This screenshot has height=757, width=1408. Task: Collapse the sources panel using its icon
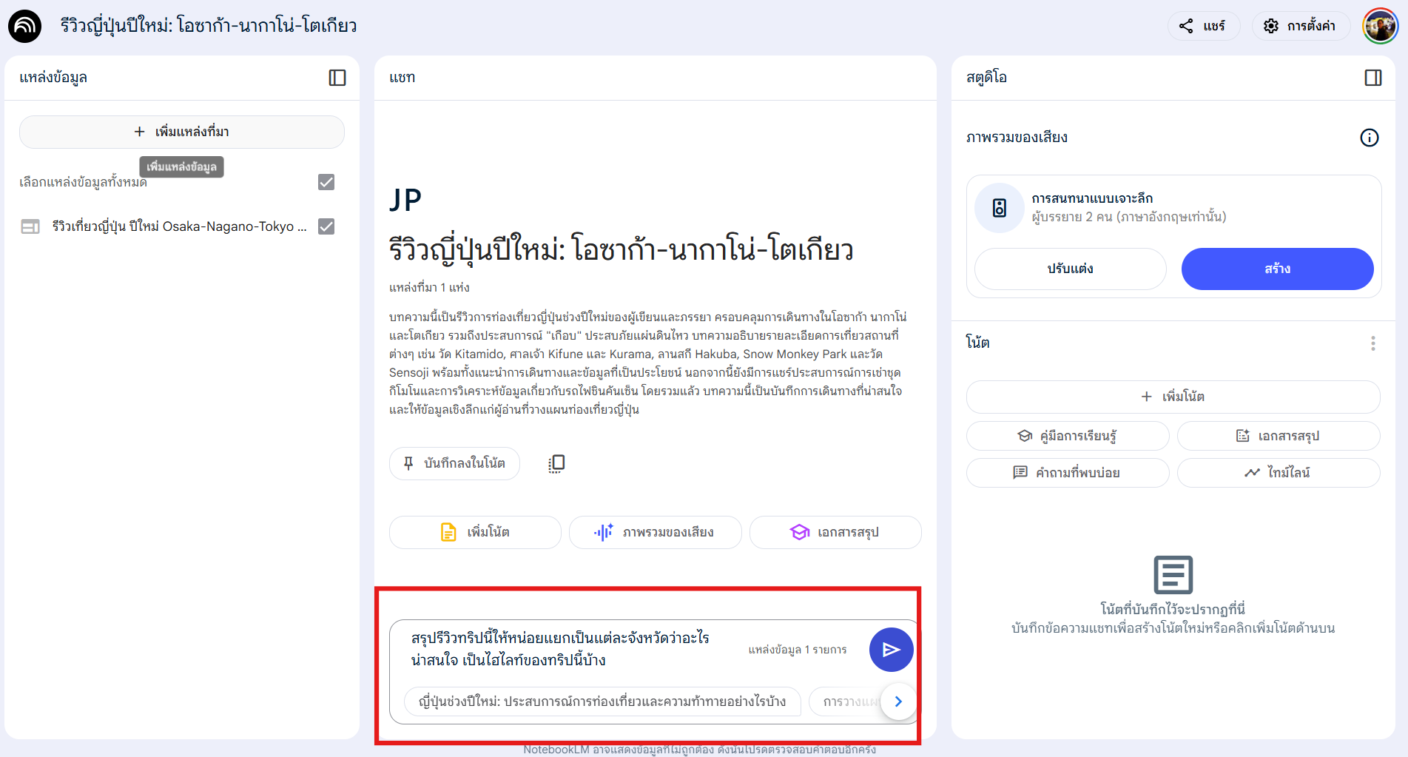point(337,78)
